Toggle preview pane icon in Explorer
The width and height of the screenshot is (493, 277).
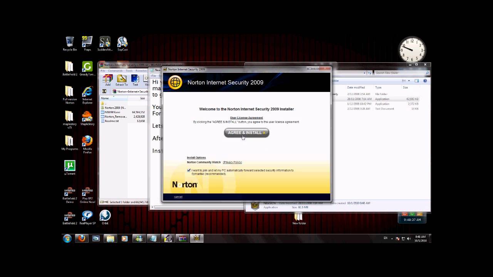417,81
